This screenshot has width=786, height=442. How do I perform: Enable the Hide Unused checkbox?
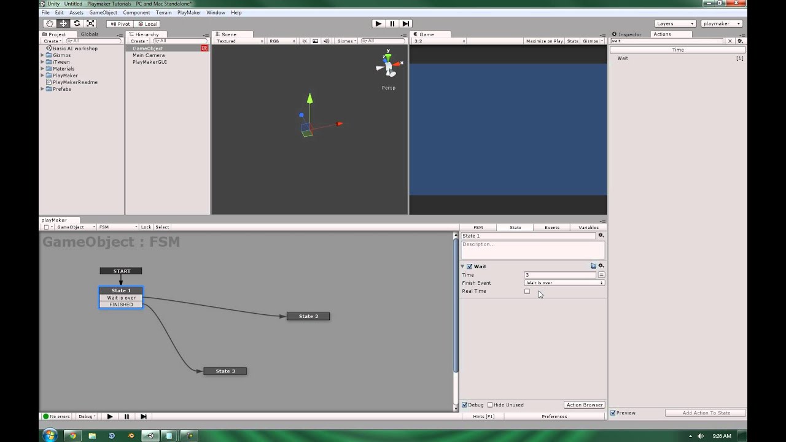[490, 405]
